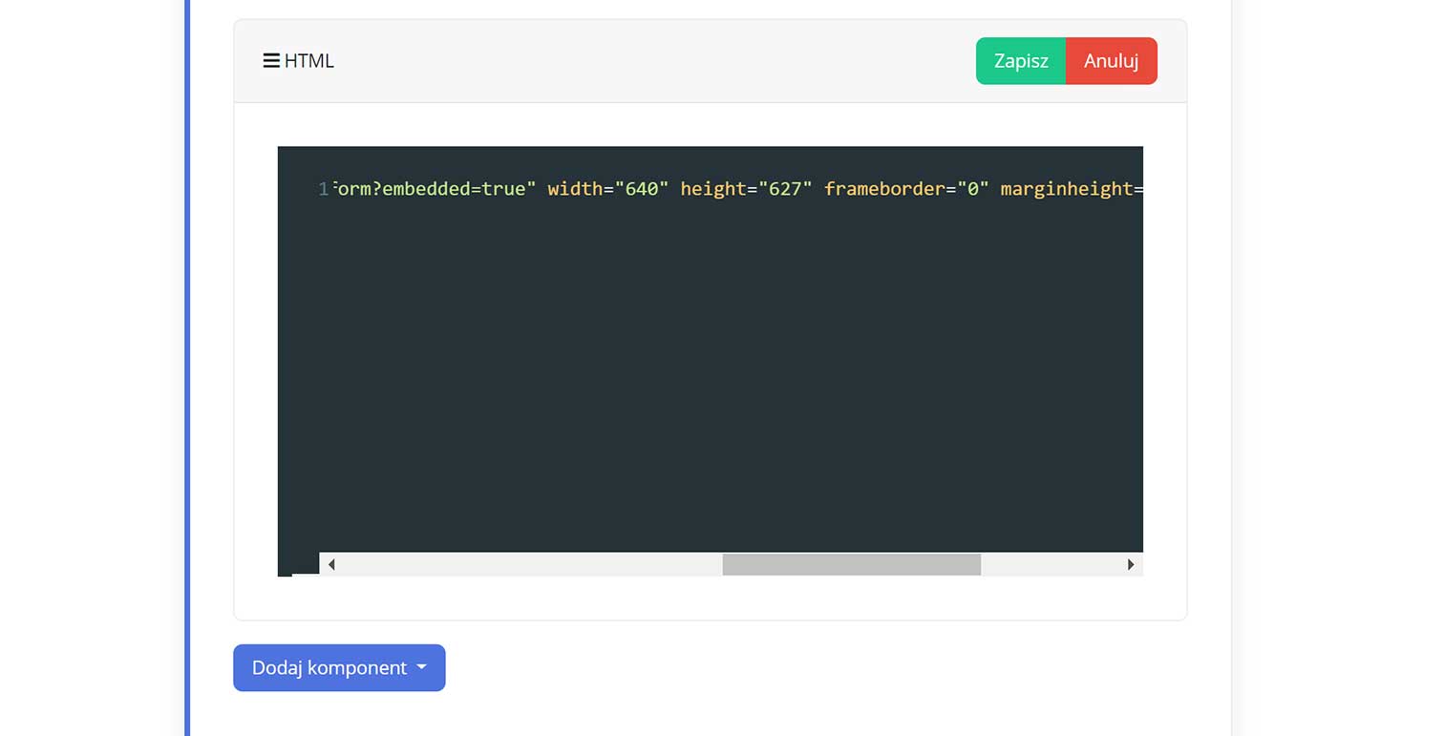Viewport: 1444px width, 736px height.
Task: Click the horizontal scrollbar thumb
Action: point(851,564)
